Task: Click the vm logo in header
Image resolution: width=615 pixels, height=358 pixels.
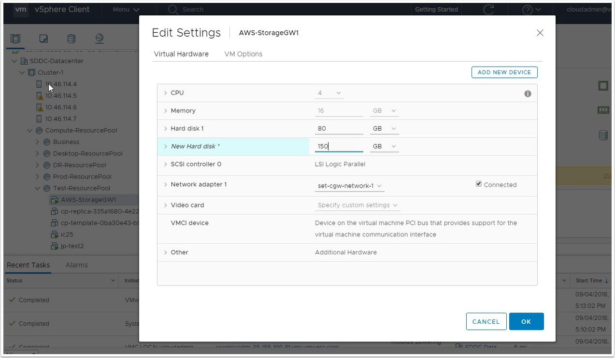Action: pos(21,9)
